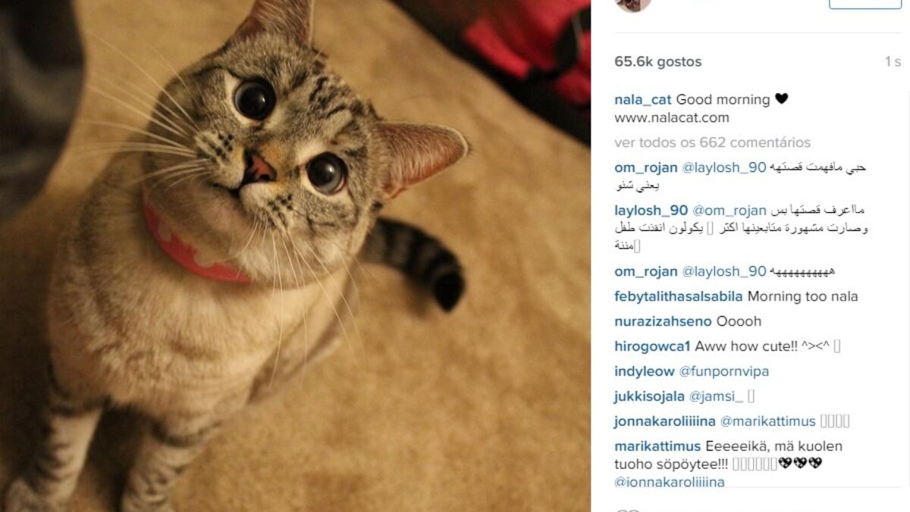Open jukkisojala's profile

tap(649, 397)
